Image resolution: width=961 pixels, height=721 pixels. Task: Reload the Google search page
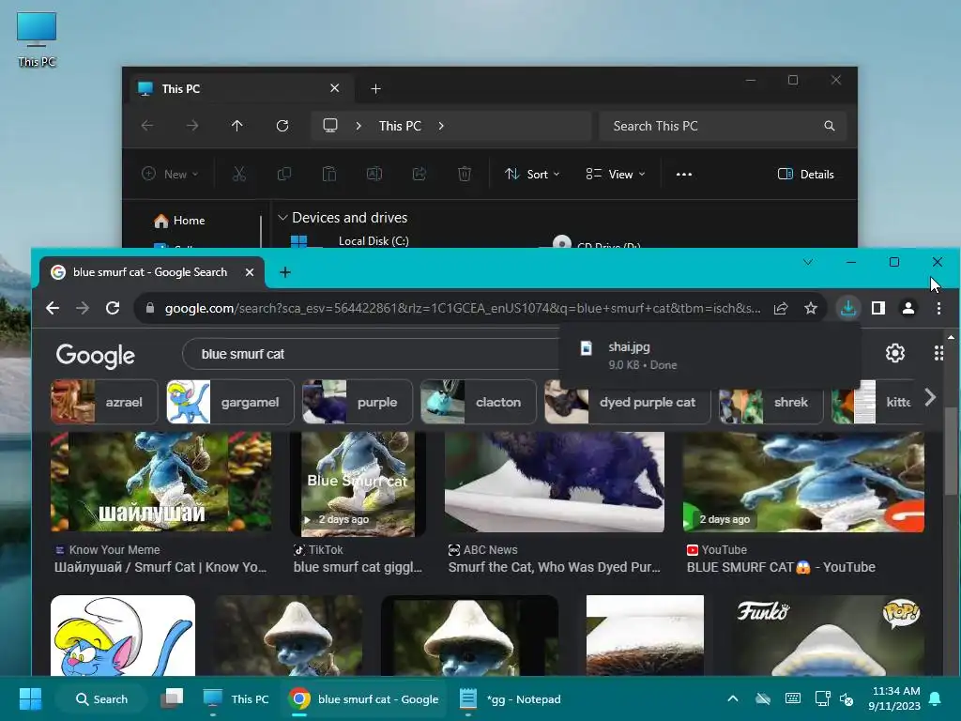(113, 308)
